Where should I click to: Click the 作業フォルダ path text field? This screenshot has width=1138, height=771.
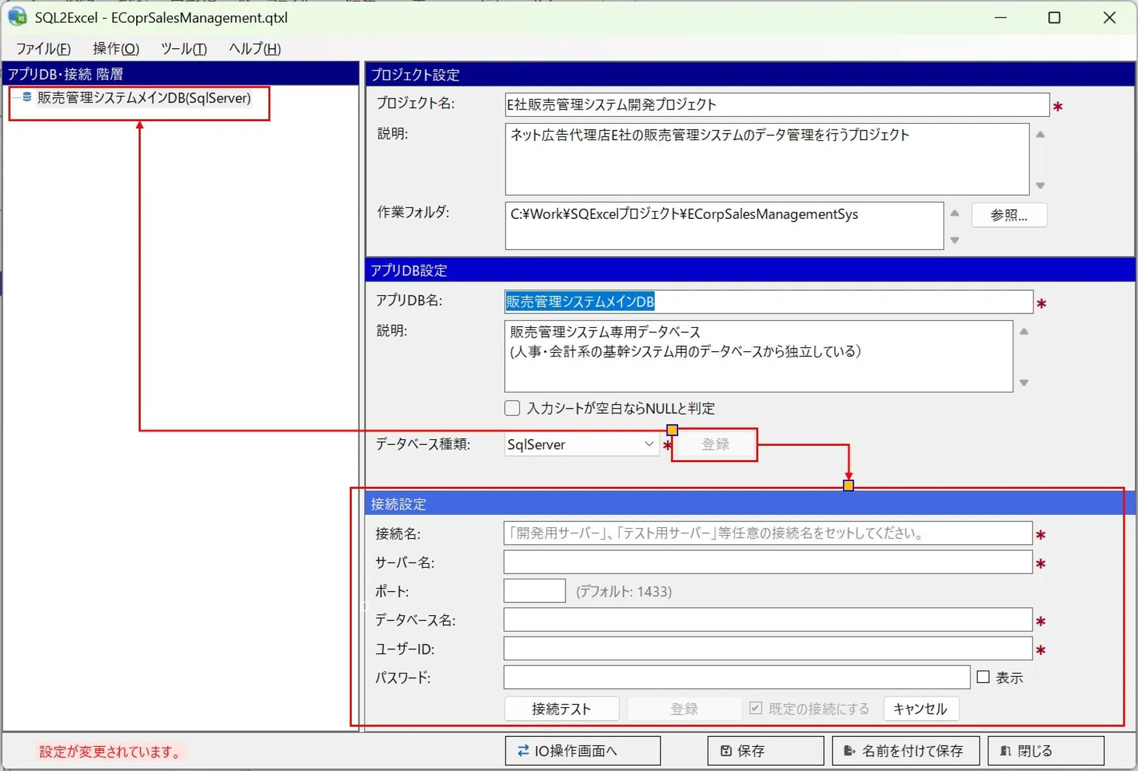724,225
